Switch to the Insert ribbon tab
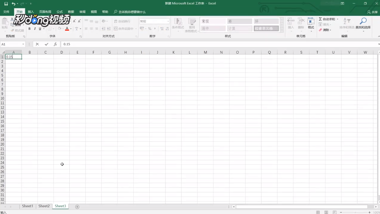 [31, 12]
